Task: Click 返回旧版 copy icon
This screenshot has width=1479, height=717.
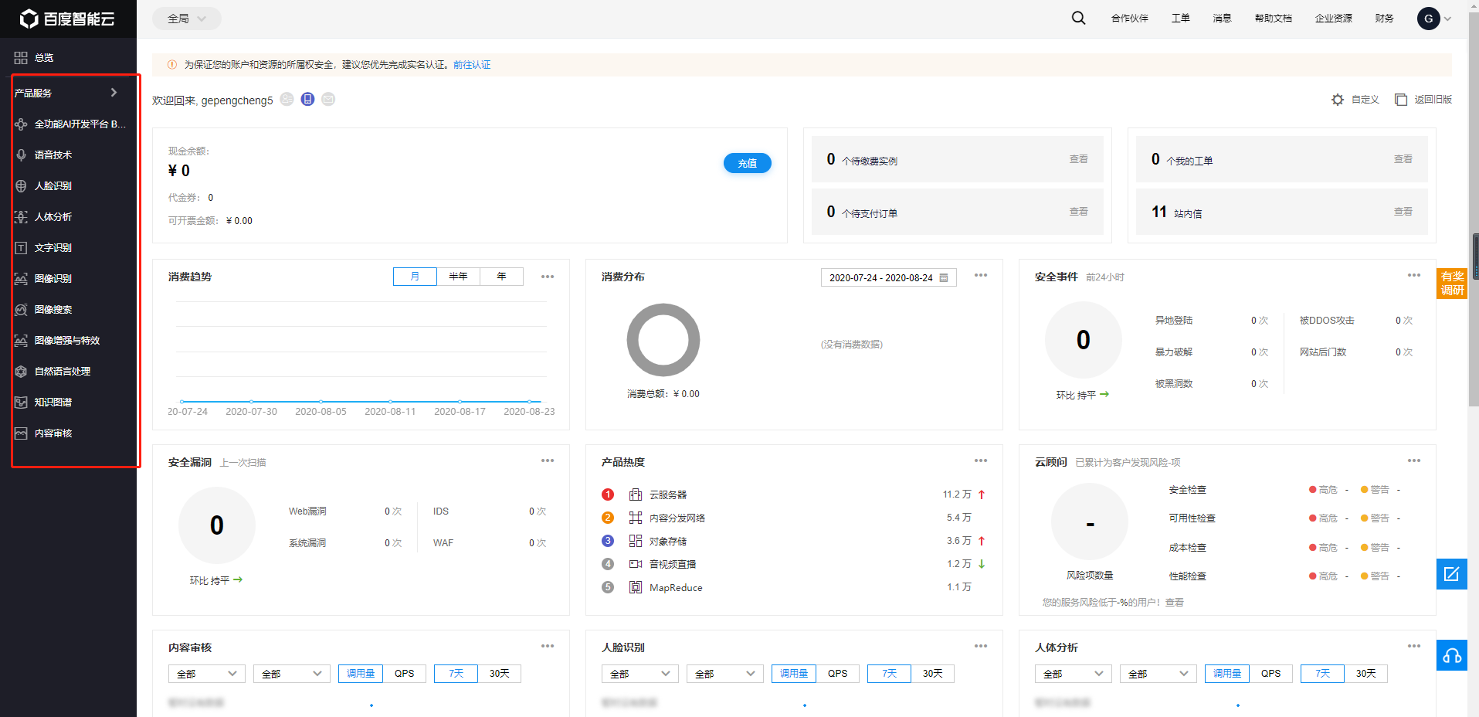Action: pos(1401,100)
